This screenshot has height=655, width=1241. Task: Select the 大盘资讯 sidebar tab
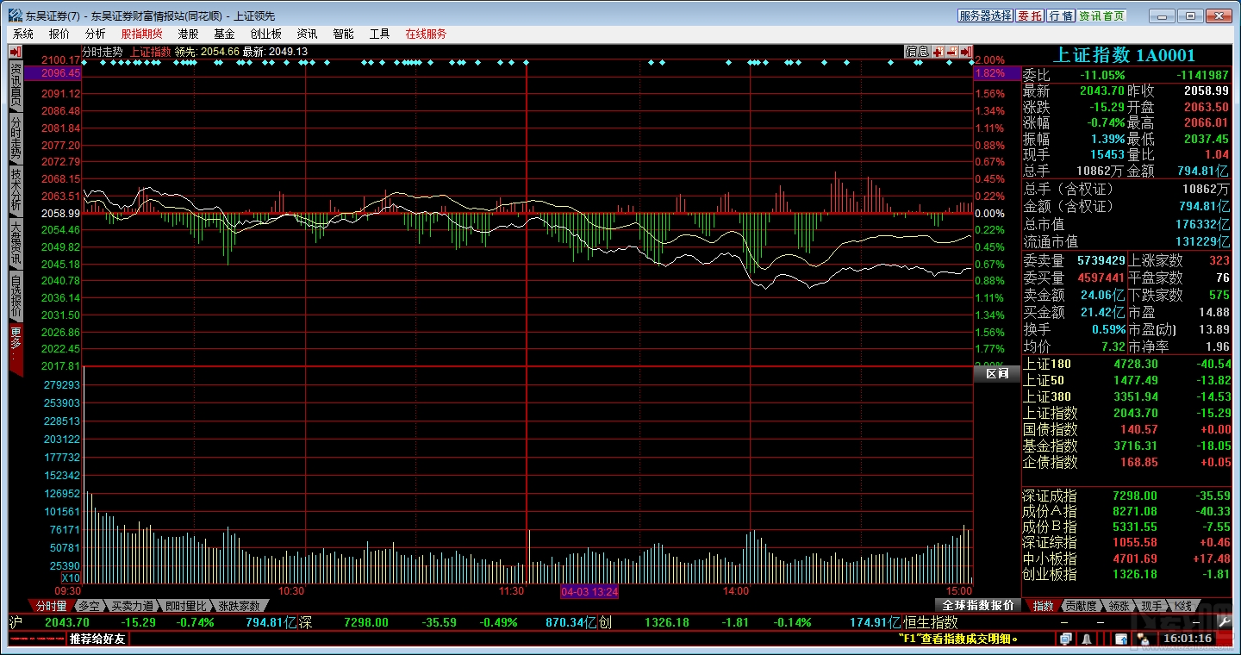(x=16, y=242)
